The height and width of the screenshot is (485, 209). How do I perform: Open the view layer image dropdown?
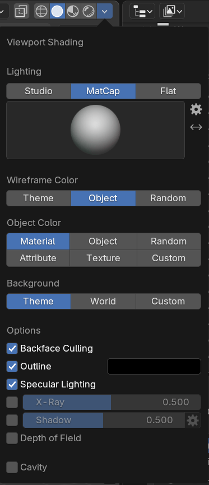(172, 12)
